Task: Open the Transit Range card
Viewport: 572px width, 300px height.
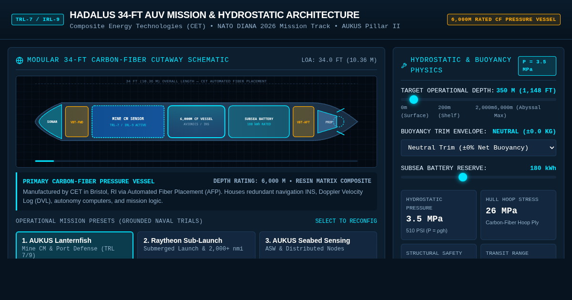Action: [518, 251]
